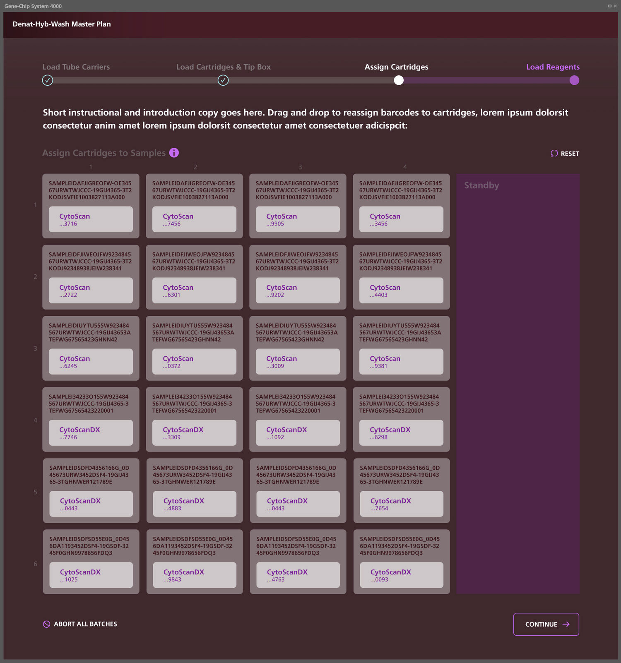Click the white Assign Cartridges step marker
This screenshot has width=621, height=663.
point(399,80)
